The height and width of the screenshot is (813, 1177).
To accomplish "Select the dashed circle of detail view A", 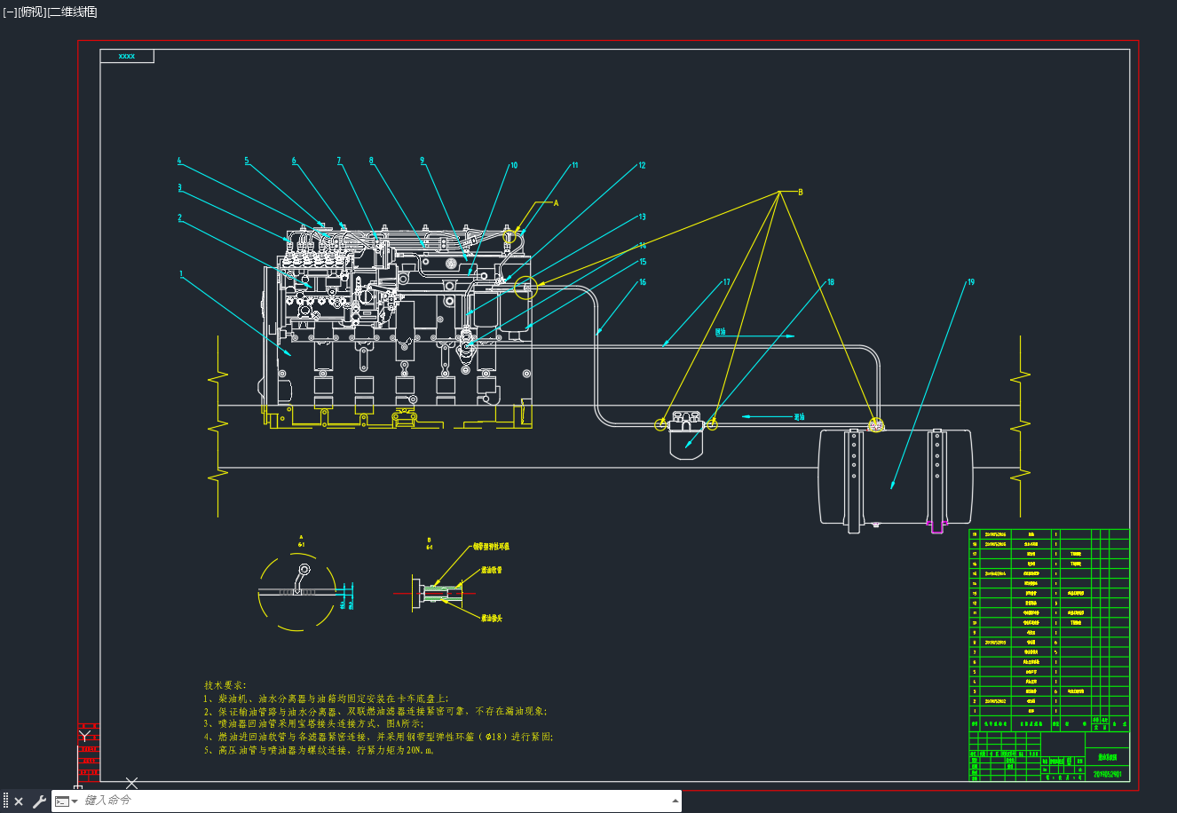I will 297,591.
